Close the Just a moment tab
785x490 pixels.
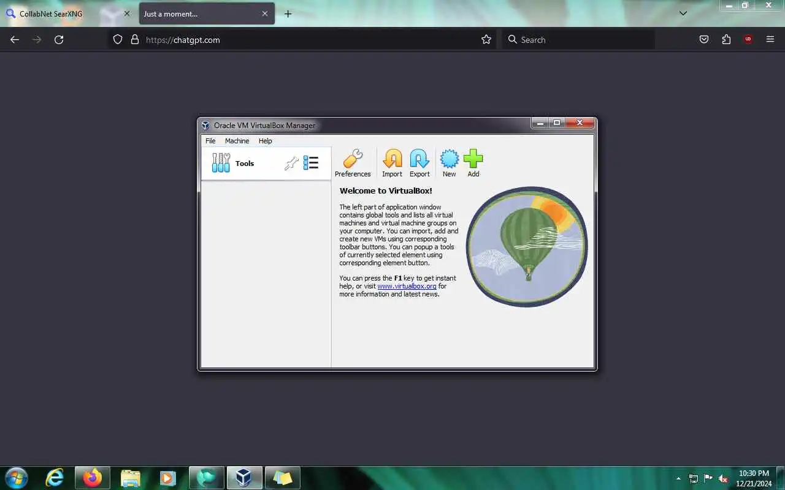[265, 13]
